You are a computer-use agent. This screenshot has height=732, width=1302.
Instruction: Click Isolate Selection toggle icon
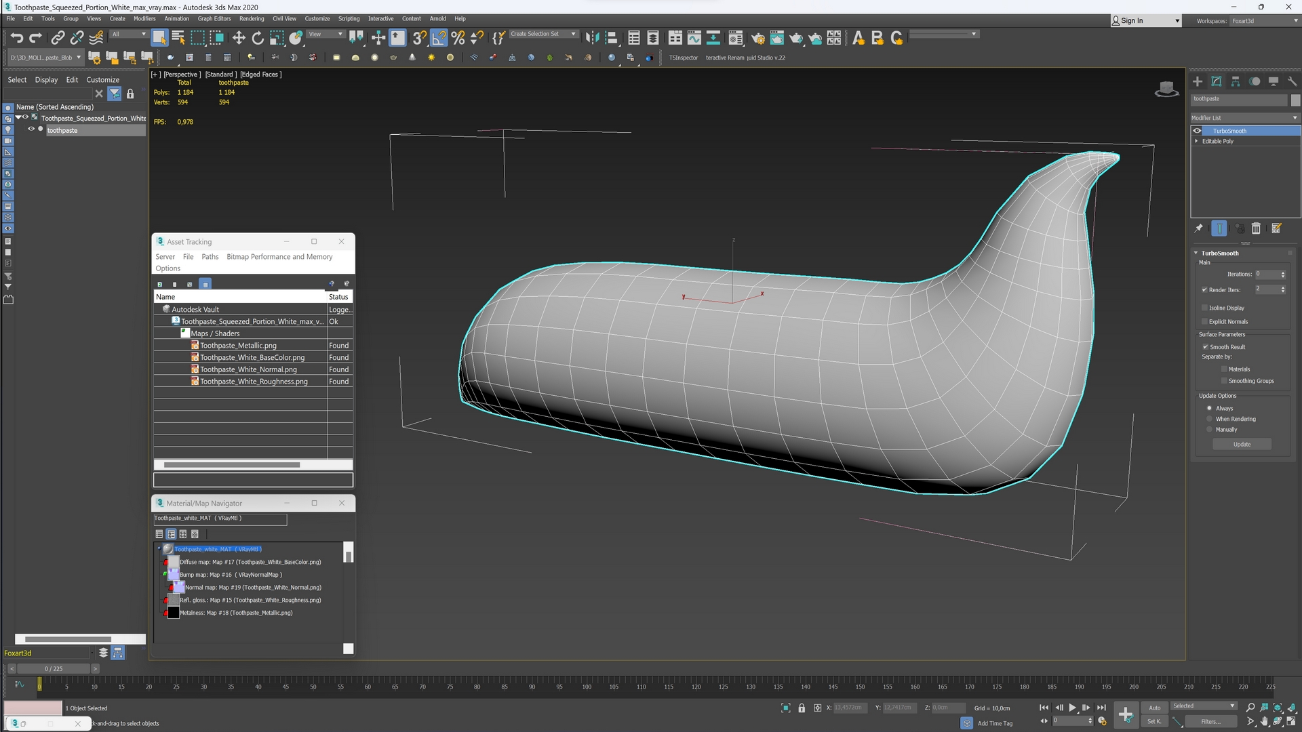pyautogui.click(x=786, y=708)
